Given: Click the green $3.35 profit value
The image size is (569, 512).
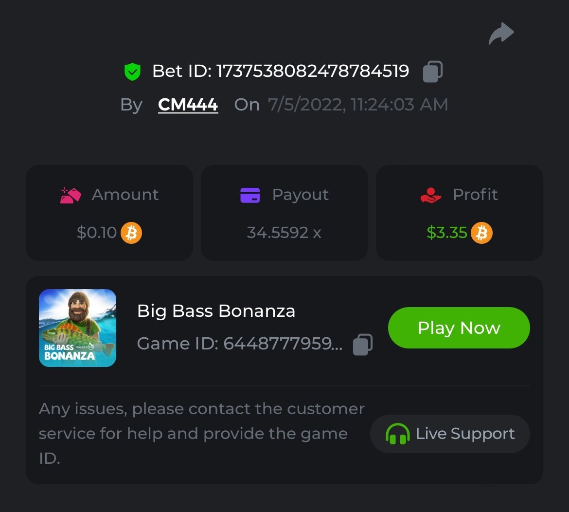Looking at the screenshot, I should (446, 233).
